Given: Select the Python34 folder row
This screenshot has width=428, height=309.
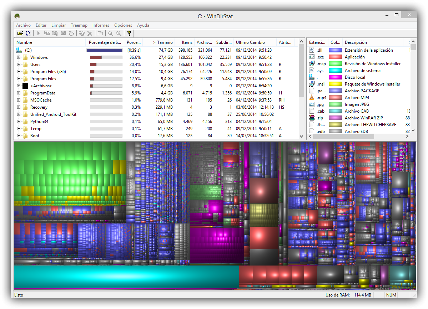Looking at the screenshot, I should point(39,122).
